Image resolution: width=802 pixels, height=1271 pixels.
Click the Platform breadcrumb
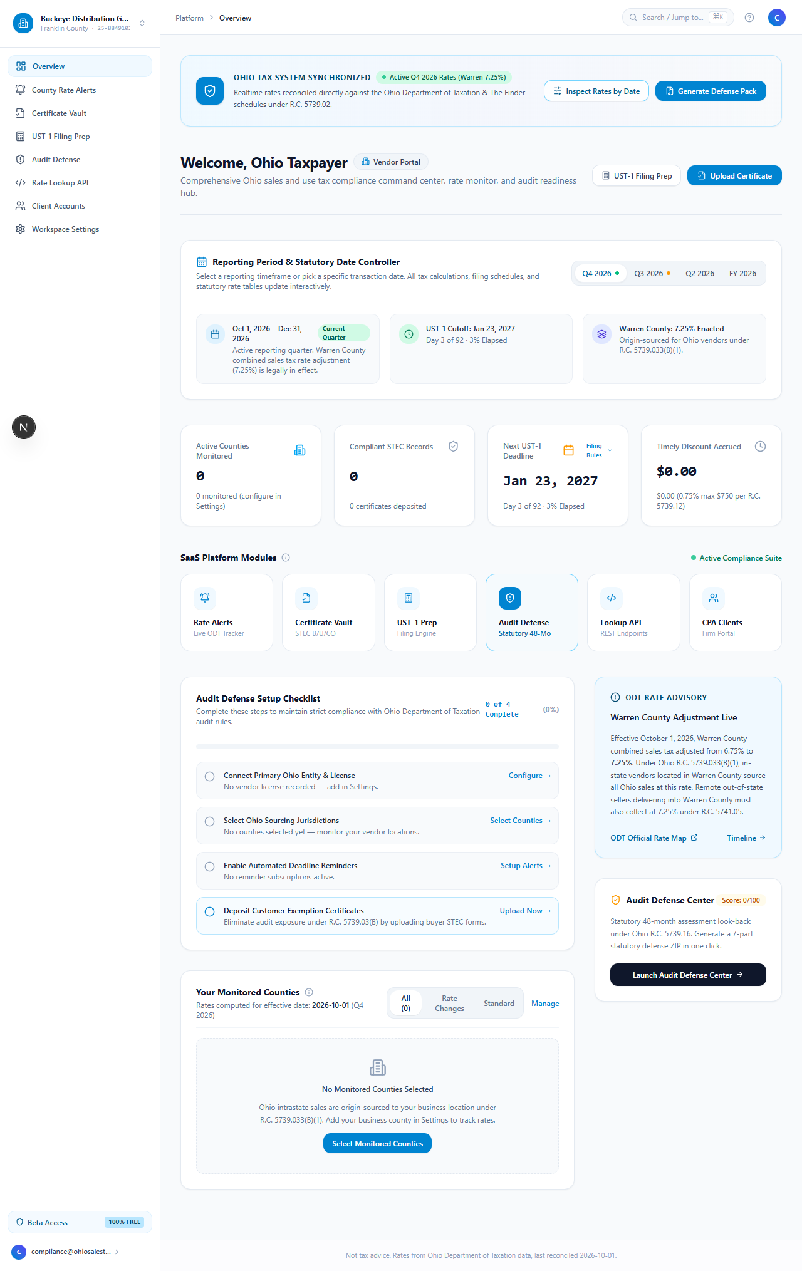point(189,18)
